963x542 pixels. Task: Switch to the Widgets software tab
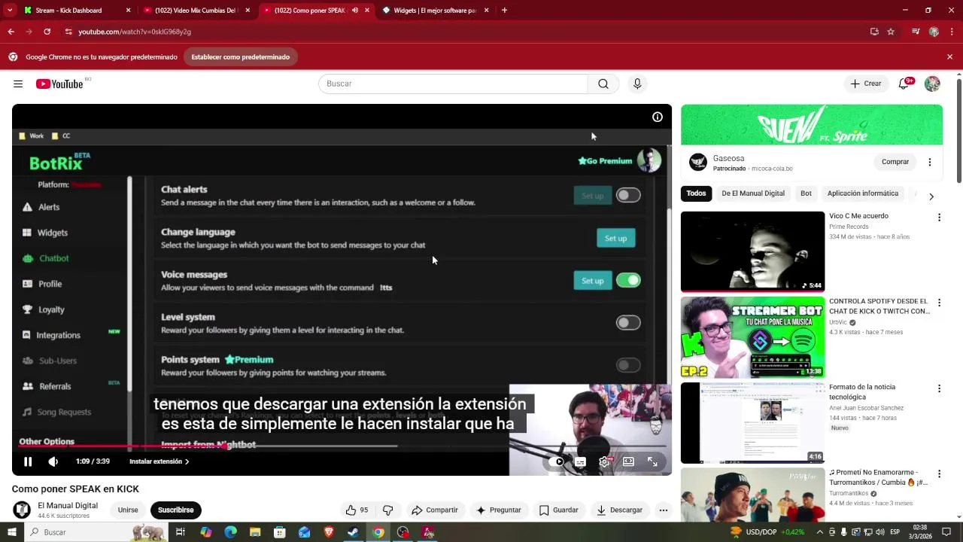pos(435,11)
